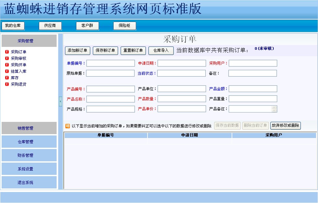
Task: Click the 仓库导入 button
Action: (x=161, y=51)
